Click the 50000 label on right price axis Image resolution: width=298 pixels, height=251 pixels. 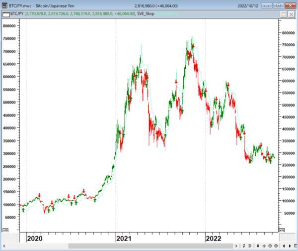tap(289, 213)
